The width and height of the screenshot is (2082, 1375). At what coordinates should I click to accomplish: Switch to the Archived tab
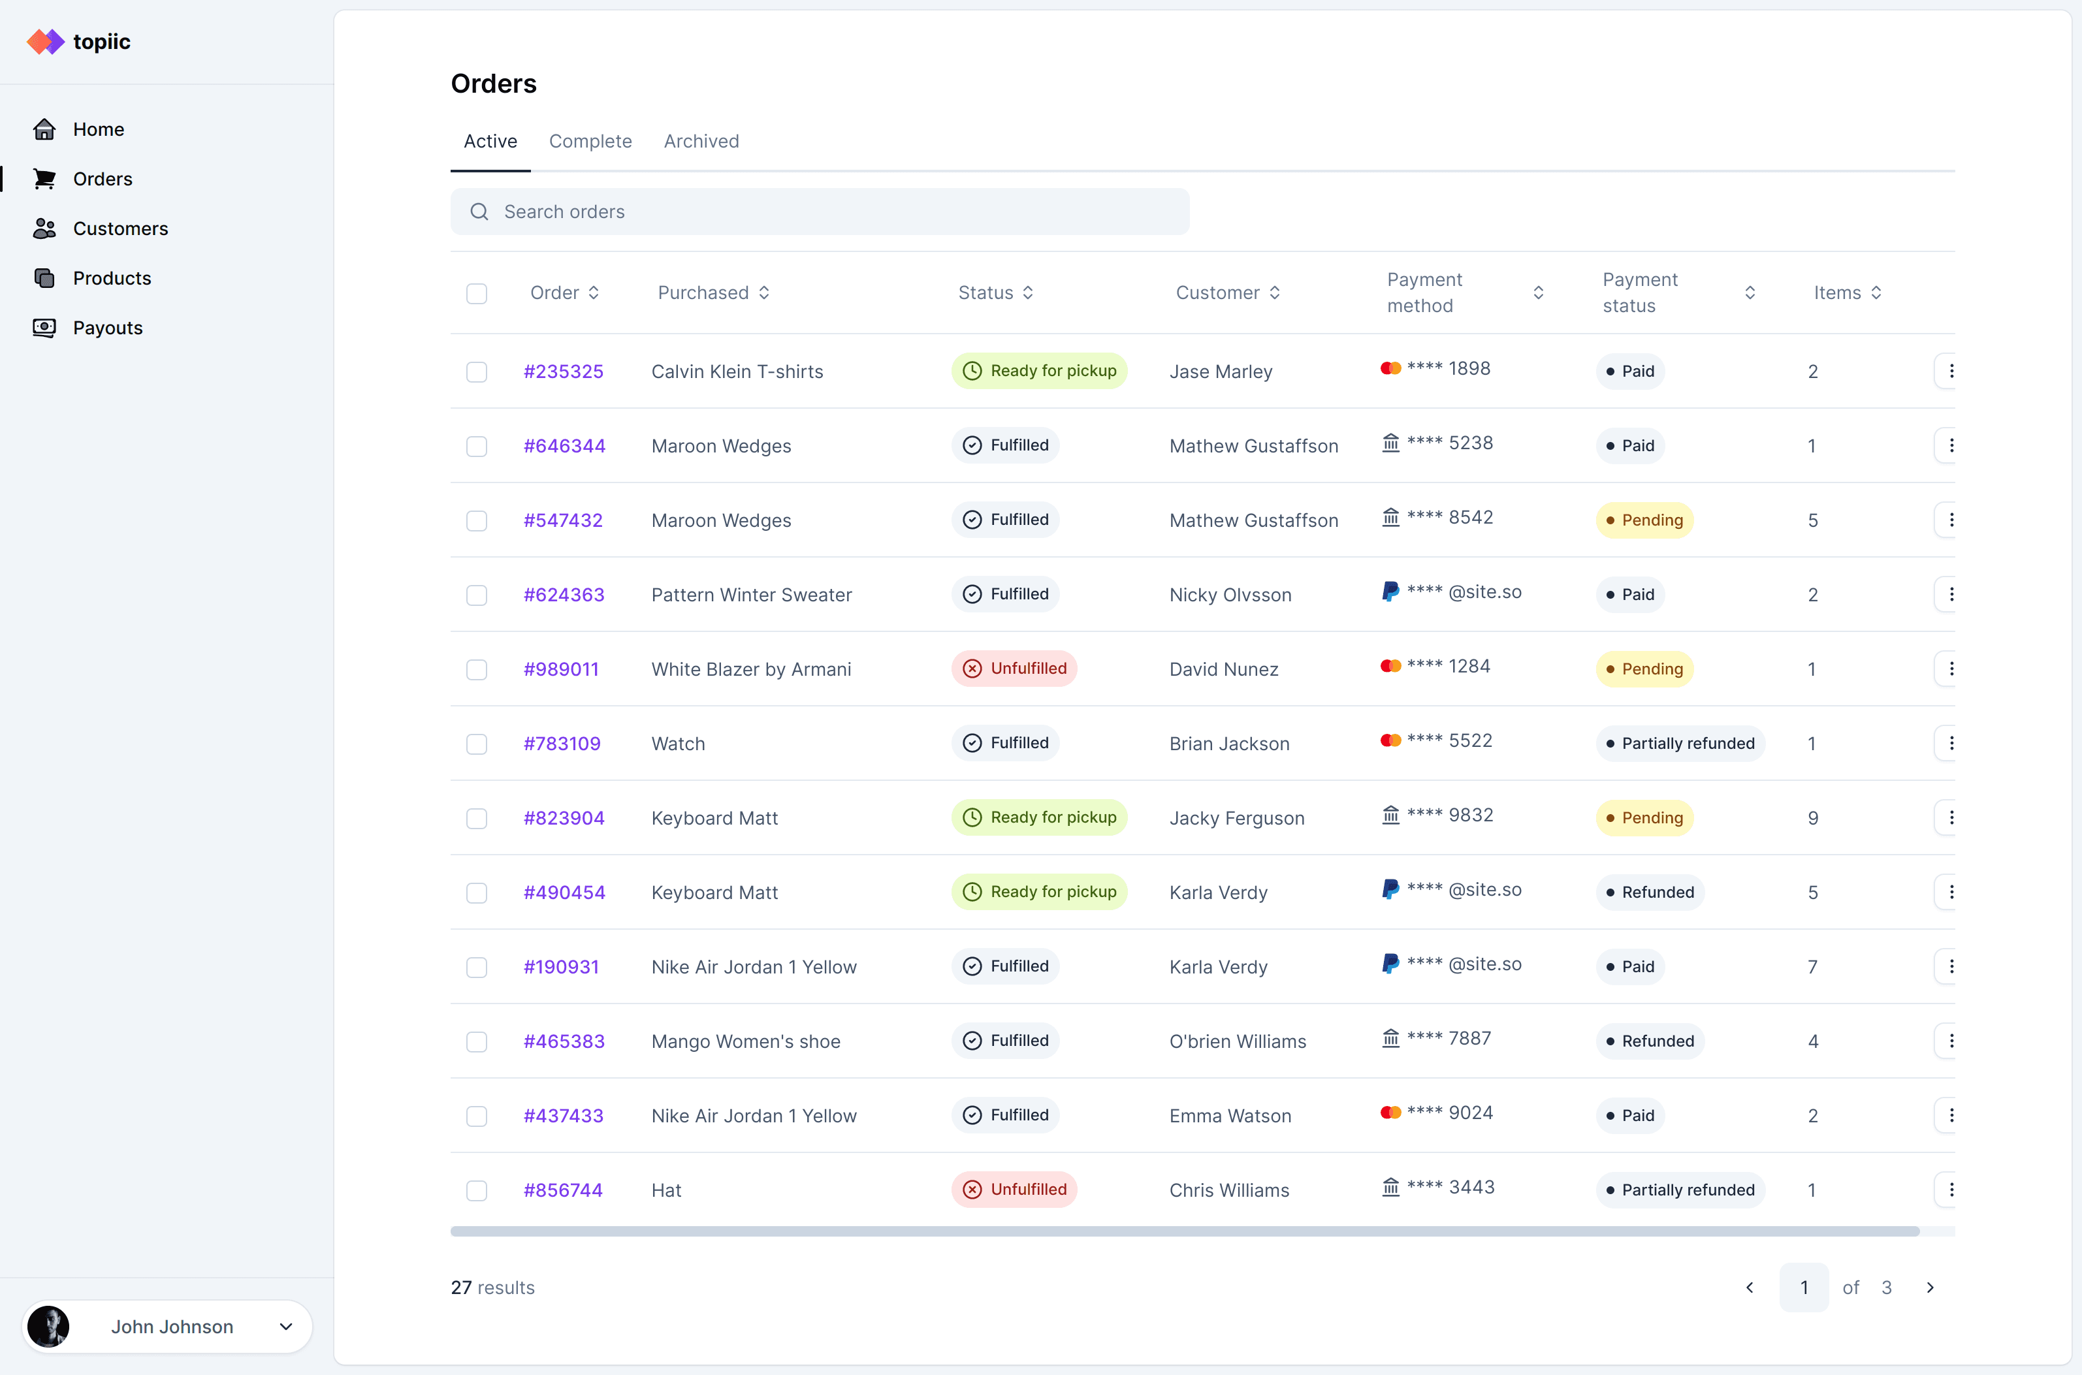701,141
